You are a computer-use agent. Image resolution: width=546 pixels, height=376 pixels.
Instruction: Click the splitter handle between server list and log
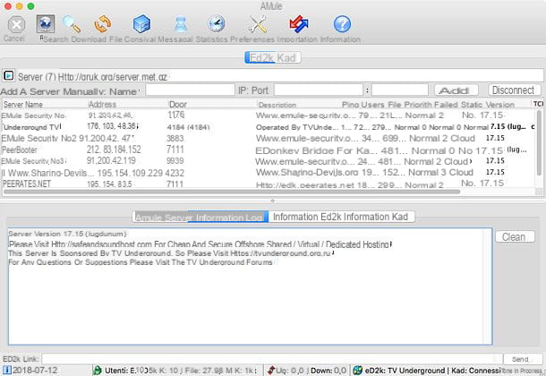[x=273, y=201]
